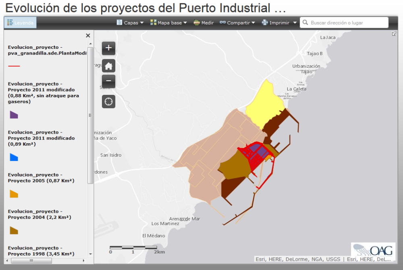Focus the Buscar dirección o lugar field
The image size is (403, 270).
344,23
